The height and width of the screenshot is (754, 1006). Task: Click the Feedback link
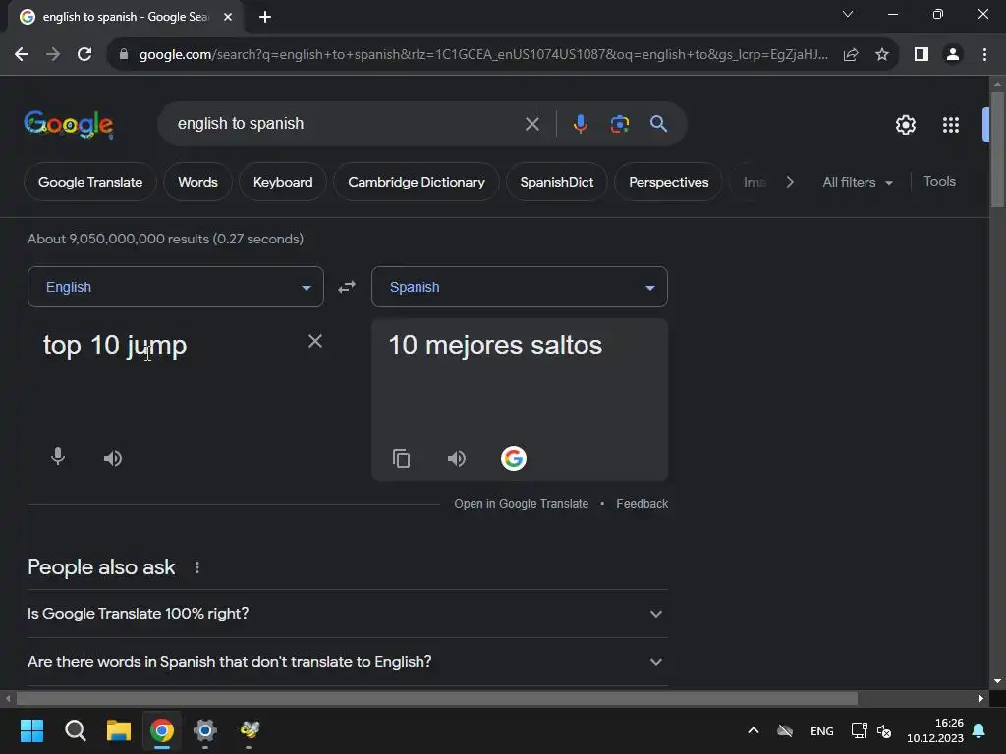point(643,504)
